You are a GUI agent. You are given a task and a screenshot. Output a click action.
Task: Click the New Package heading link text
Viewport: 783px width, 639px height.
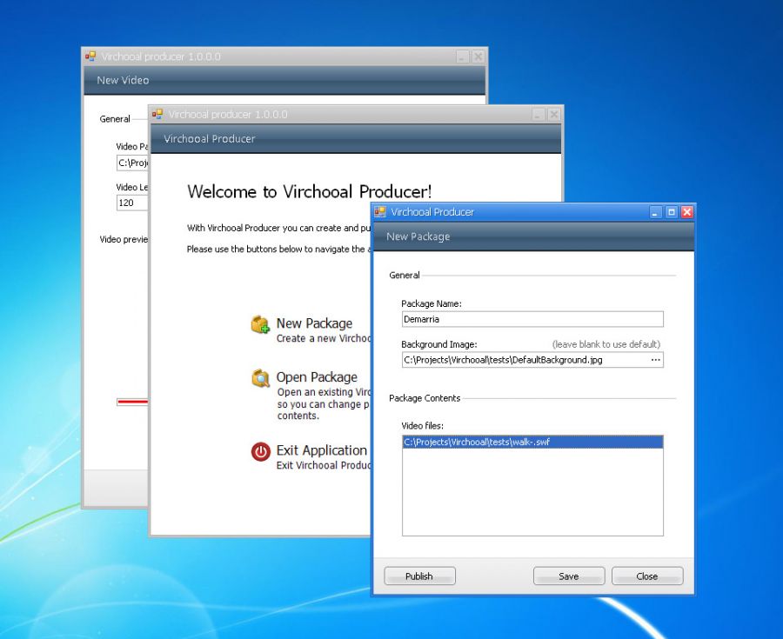click(314, 323)
